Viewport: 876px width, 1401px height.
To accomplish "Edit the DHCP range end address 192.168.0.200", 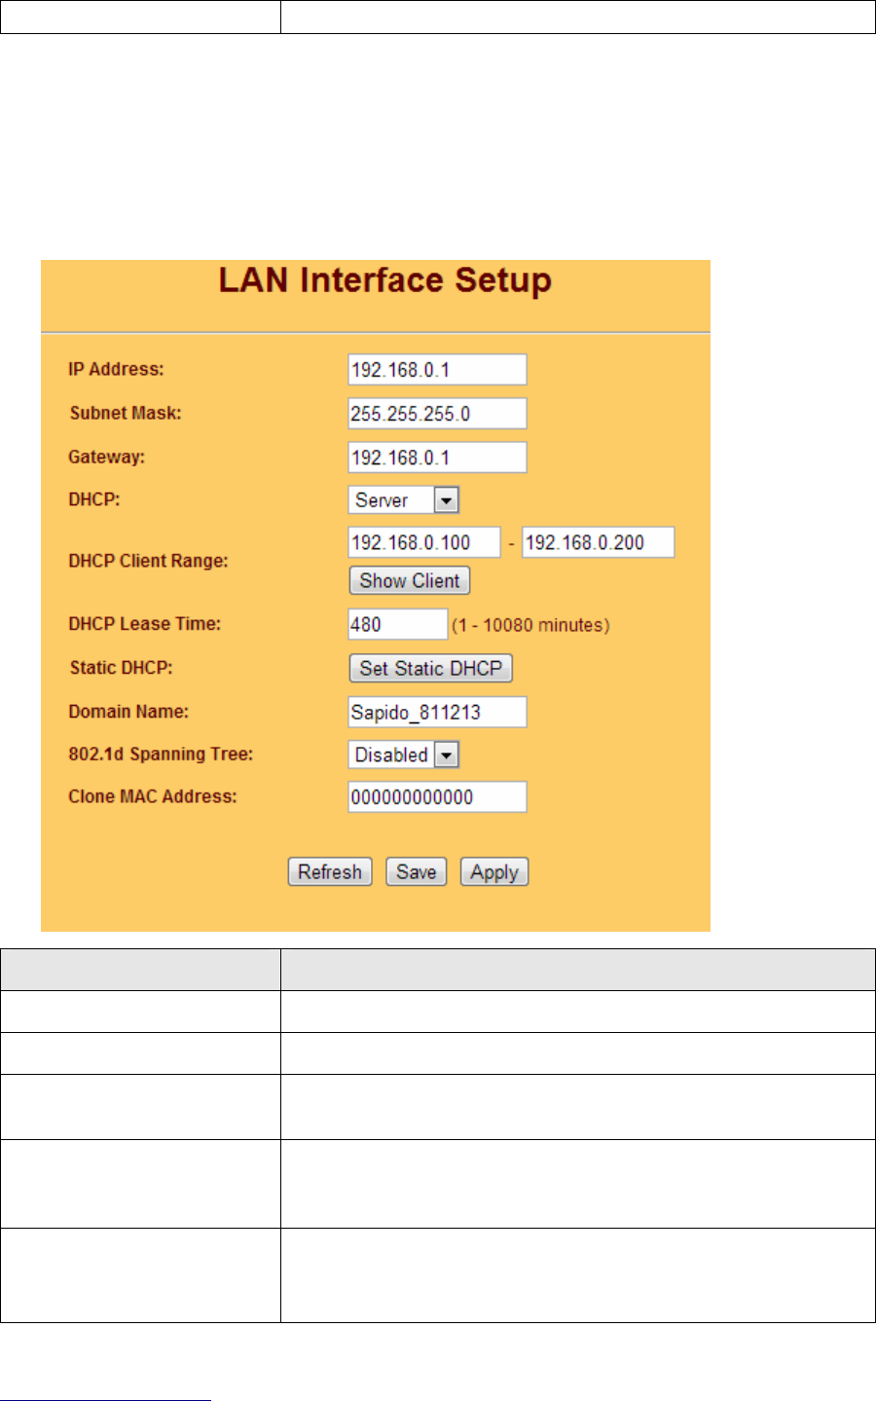I will tap(598, 542).
